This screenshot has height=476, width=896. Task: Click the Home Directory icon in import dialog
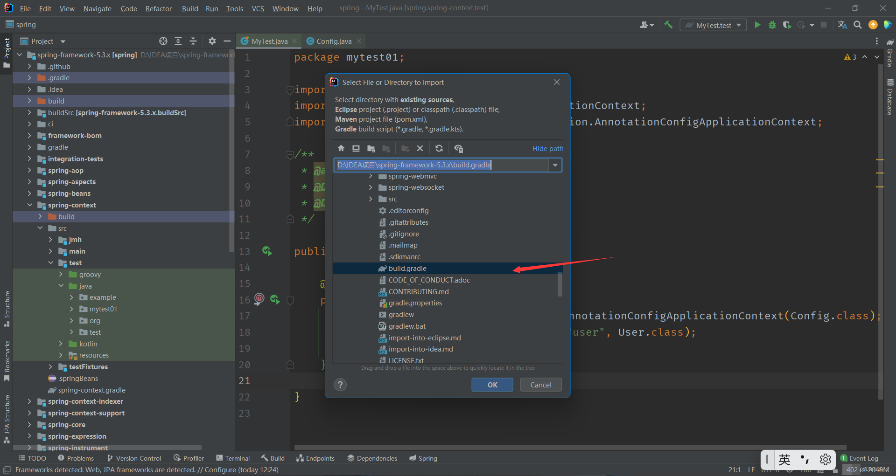pos(341,148)
